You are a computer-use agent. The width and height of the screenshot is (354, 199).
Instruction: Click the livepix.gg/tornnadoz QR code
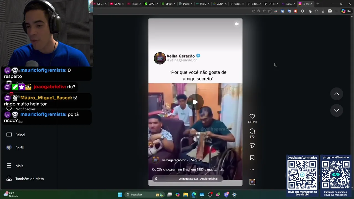pos(302,175)
